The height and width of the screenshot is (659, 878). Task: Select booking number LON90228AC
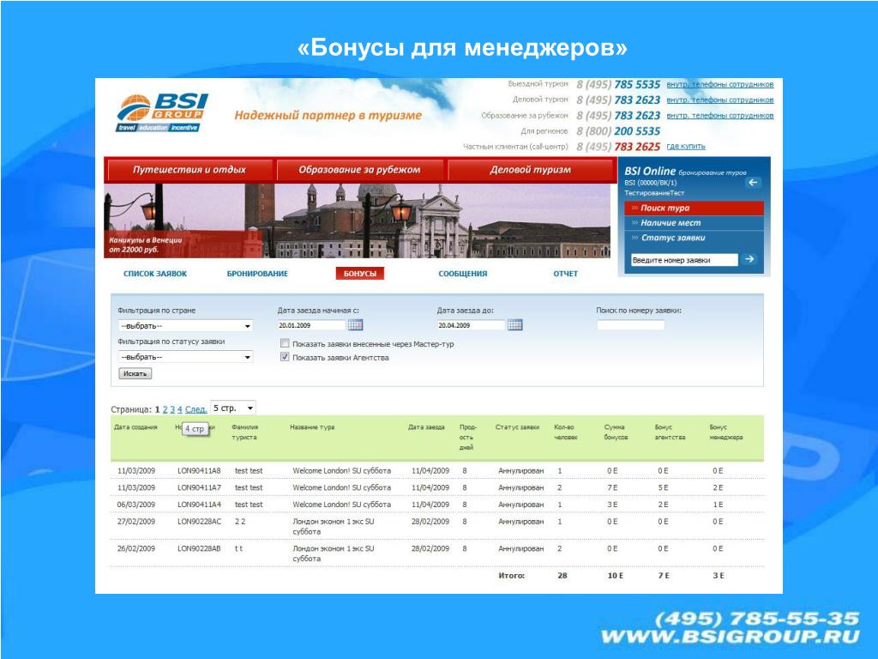coord(199,521)
